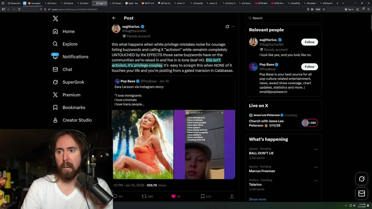Open Zara Larsson photo in orange dress
The width and height of the screenshot is (372, 209).
click(x=143, y=144)
